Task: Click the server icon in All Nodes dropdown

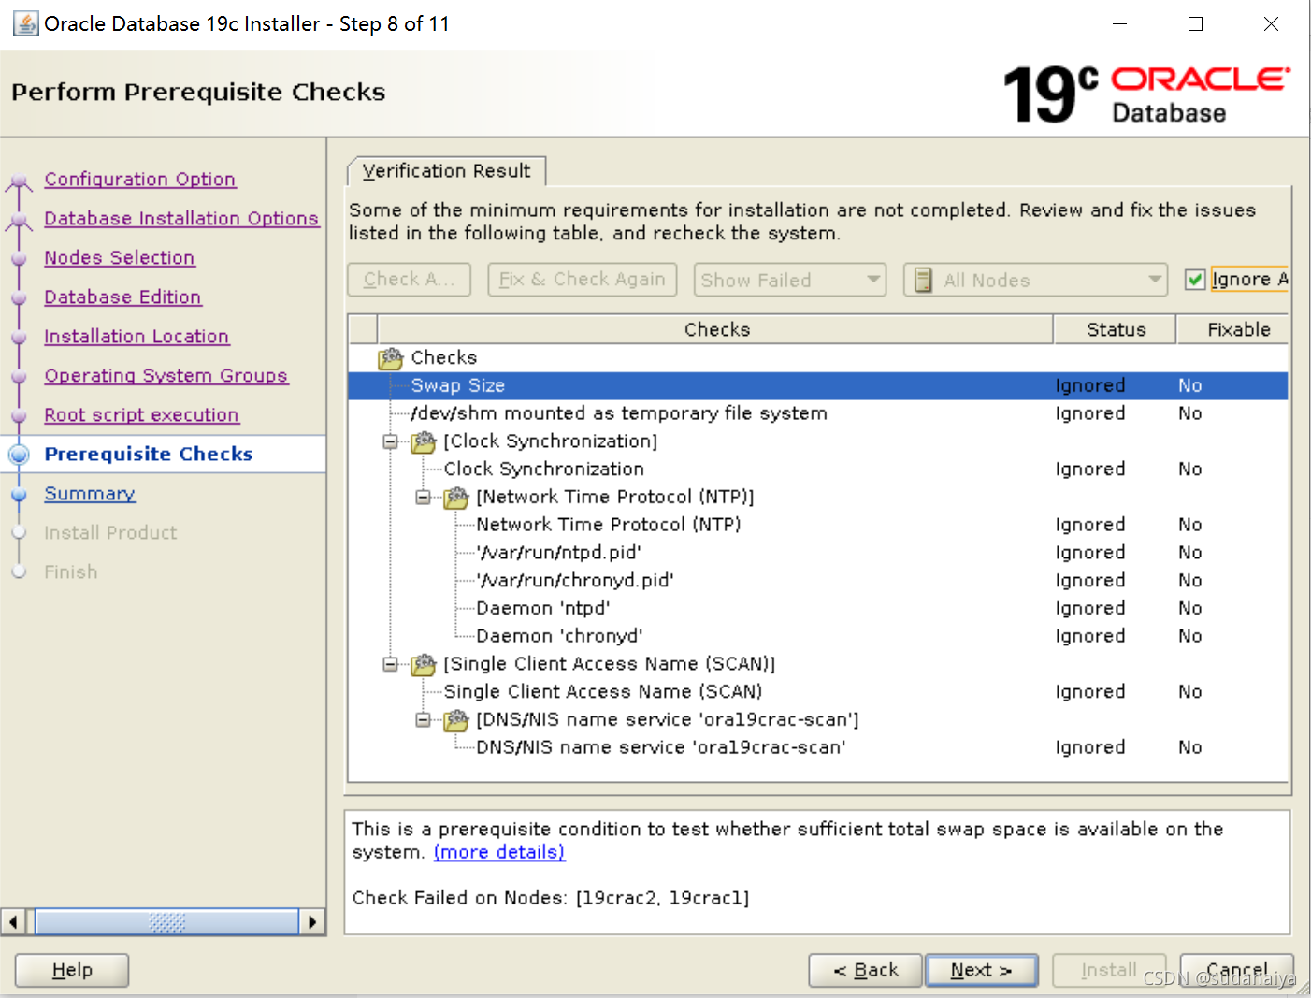Action: click(x=923, y=280)
